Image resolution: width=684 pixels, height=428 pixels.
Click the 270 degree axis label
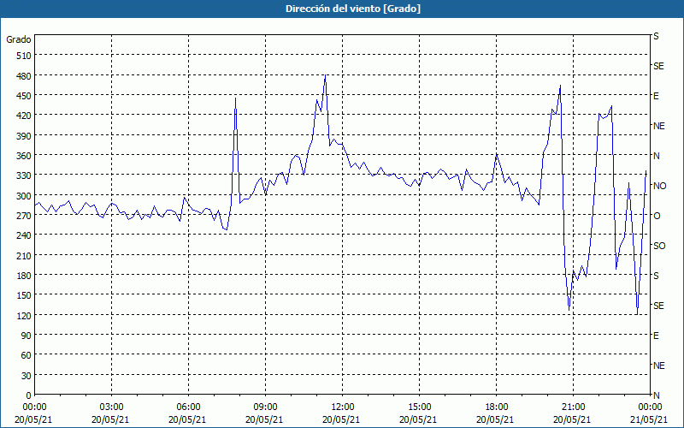pos(24,216)
